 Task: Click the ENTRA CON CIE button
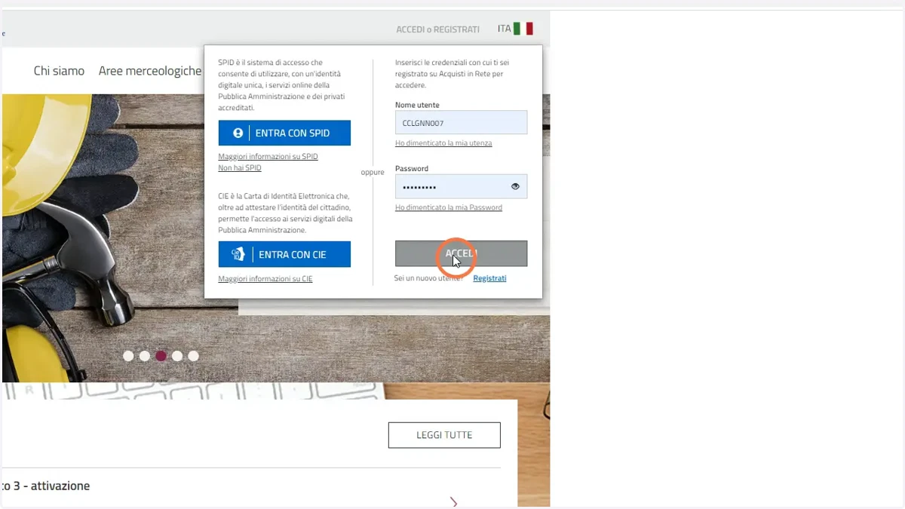pyautogui.click(x=284, y=254)
